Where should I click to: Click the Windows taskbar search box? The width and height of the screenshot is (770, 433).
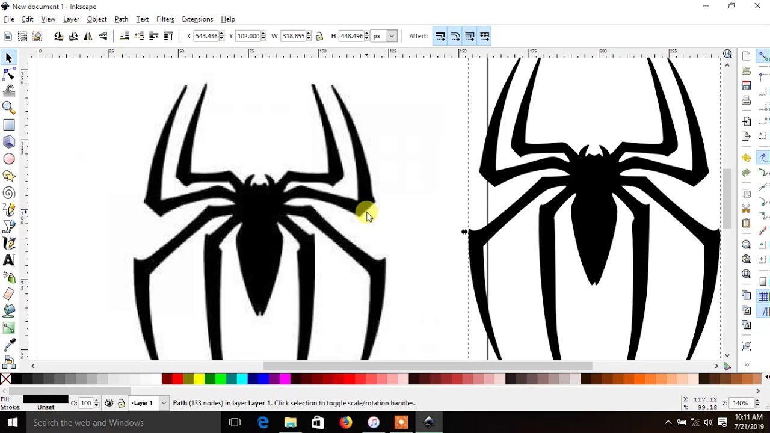click(x=88, y=423)
